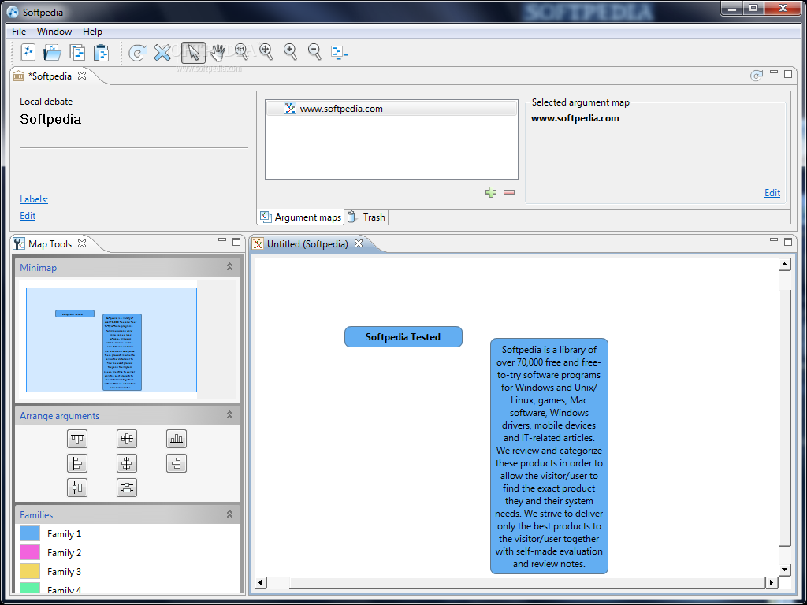Minimize the Map Tools panel
807x605 pixels.
coord(222,240)
